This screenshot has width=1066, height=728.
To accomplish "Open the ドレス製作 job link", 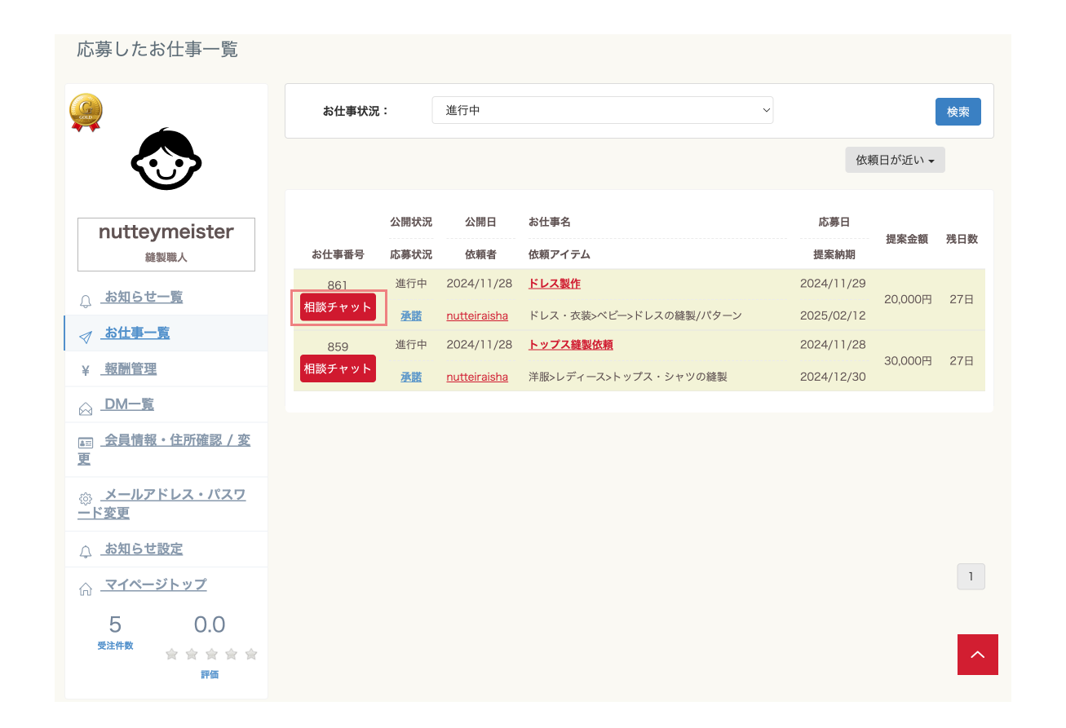I will (x=555, y=284).
